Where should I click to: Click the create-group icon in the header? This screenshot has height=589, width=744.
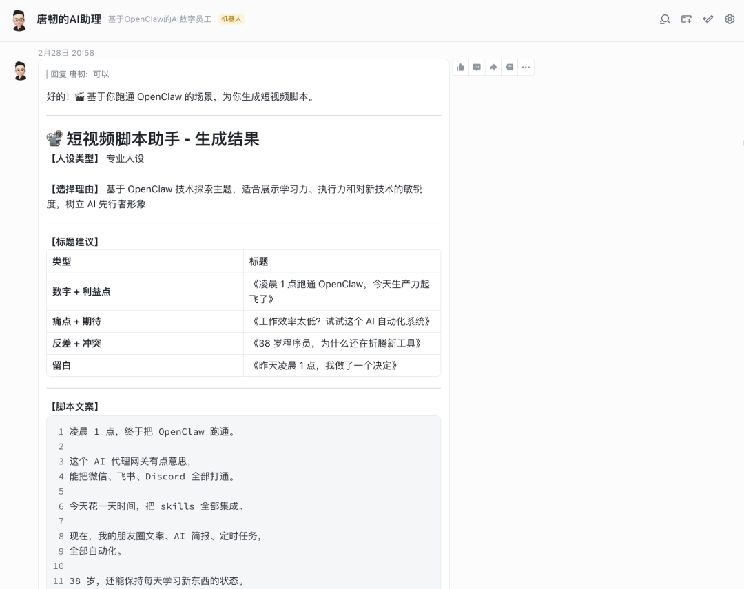pyautogui.click(x=686, y=19)
